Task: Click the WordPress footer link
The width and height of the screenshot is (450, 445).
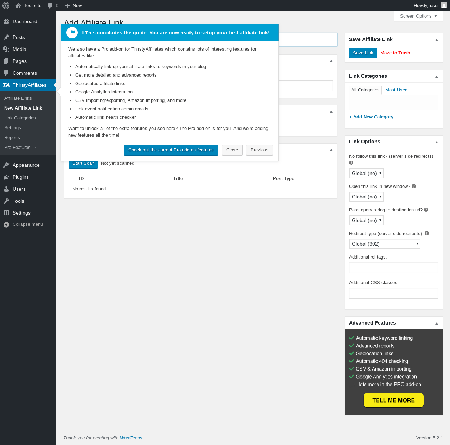Action: tap(131, 438)
